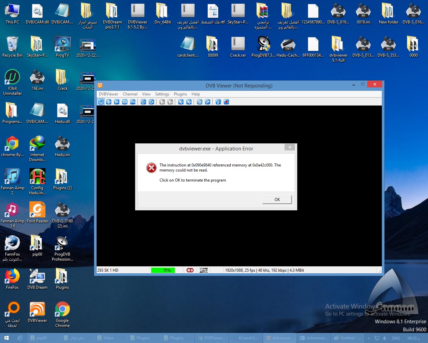Click the ENG language indicator in tray
The width and height of the screenshot is (428, 343).
pyautogui.click(x=396, y=338)
